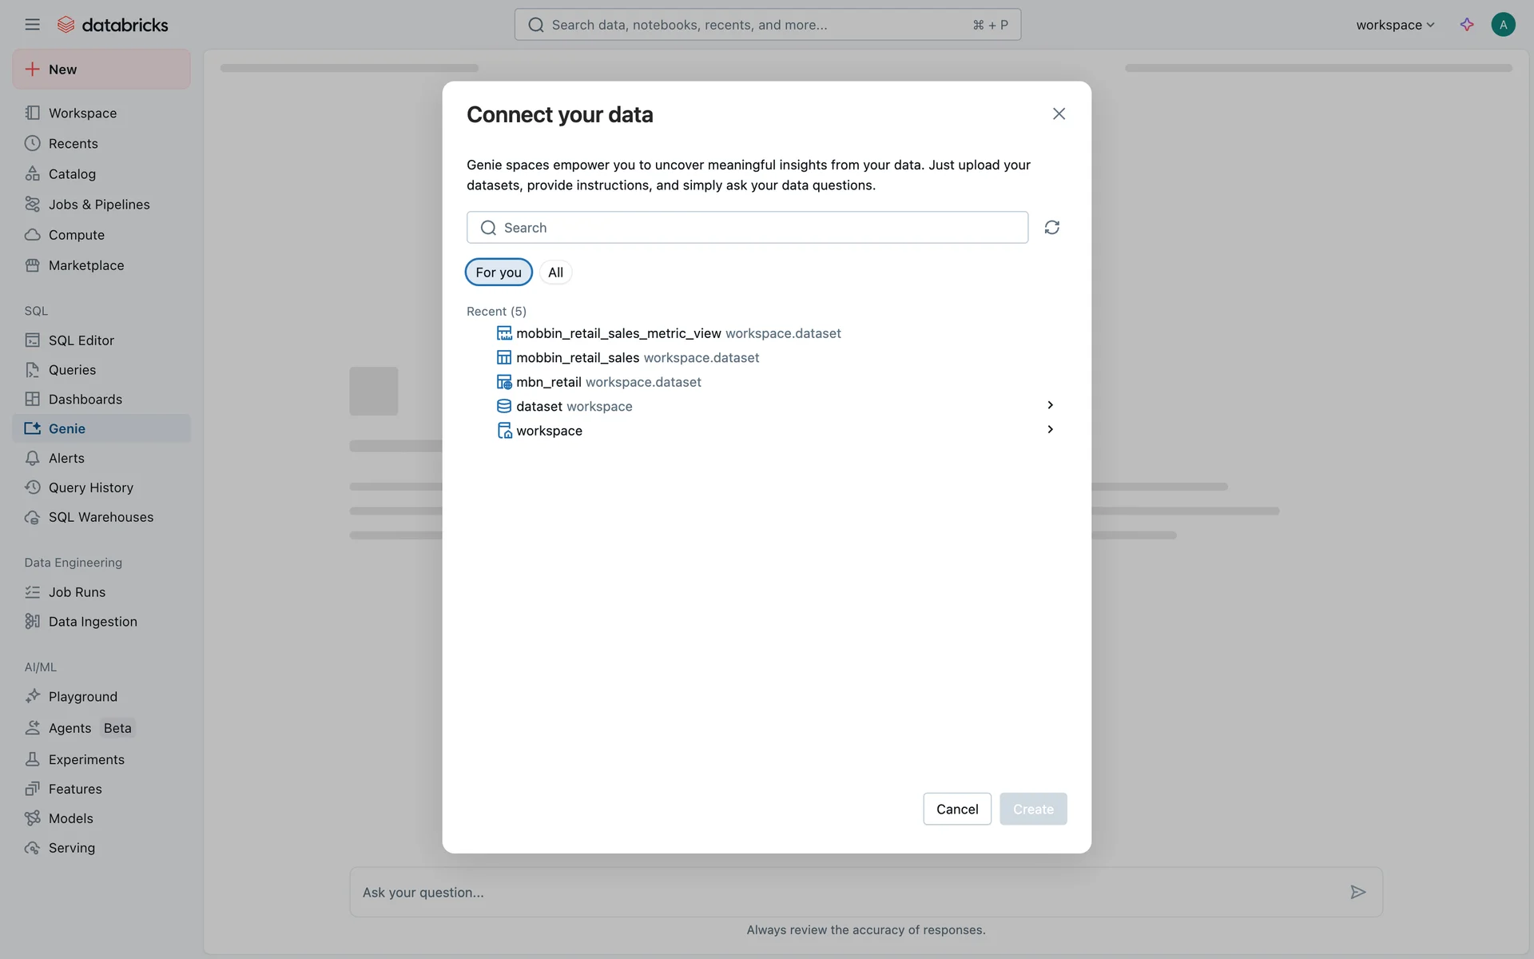Open the workspace switcher dropdown

(1394, 25)
